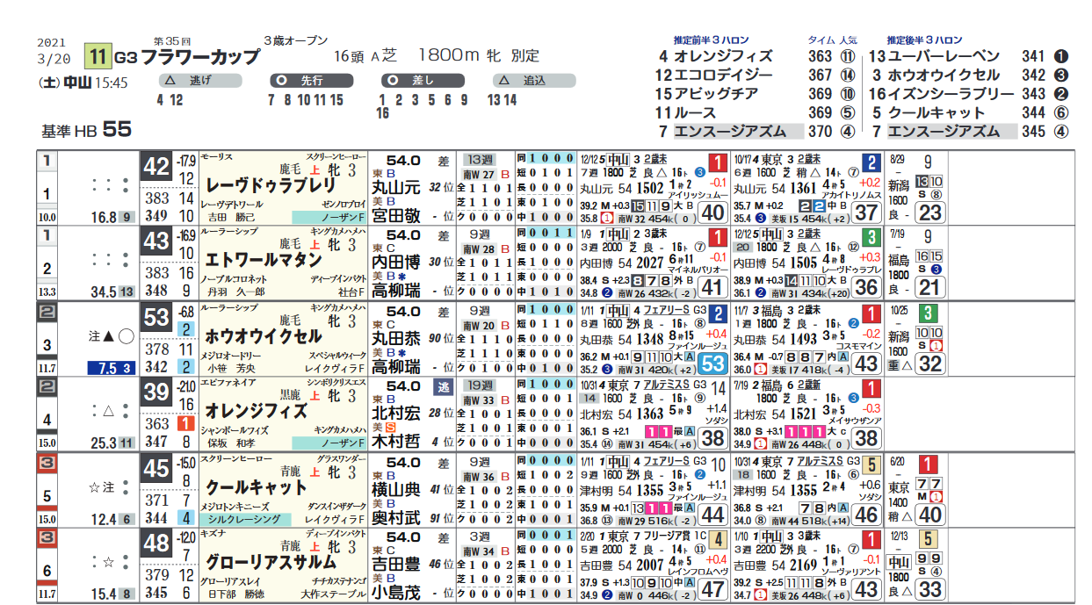Click the 先行 running-style pill
Viewport: 1092px width, 605px height.
click(311, 80)
